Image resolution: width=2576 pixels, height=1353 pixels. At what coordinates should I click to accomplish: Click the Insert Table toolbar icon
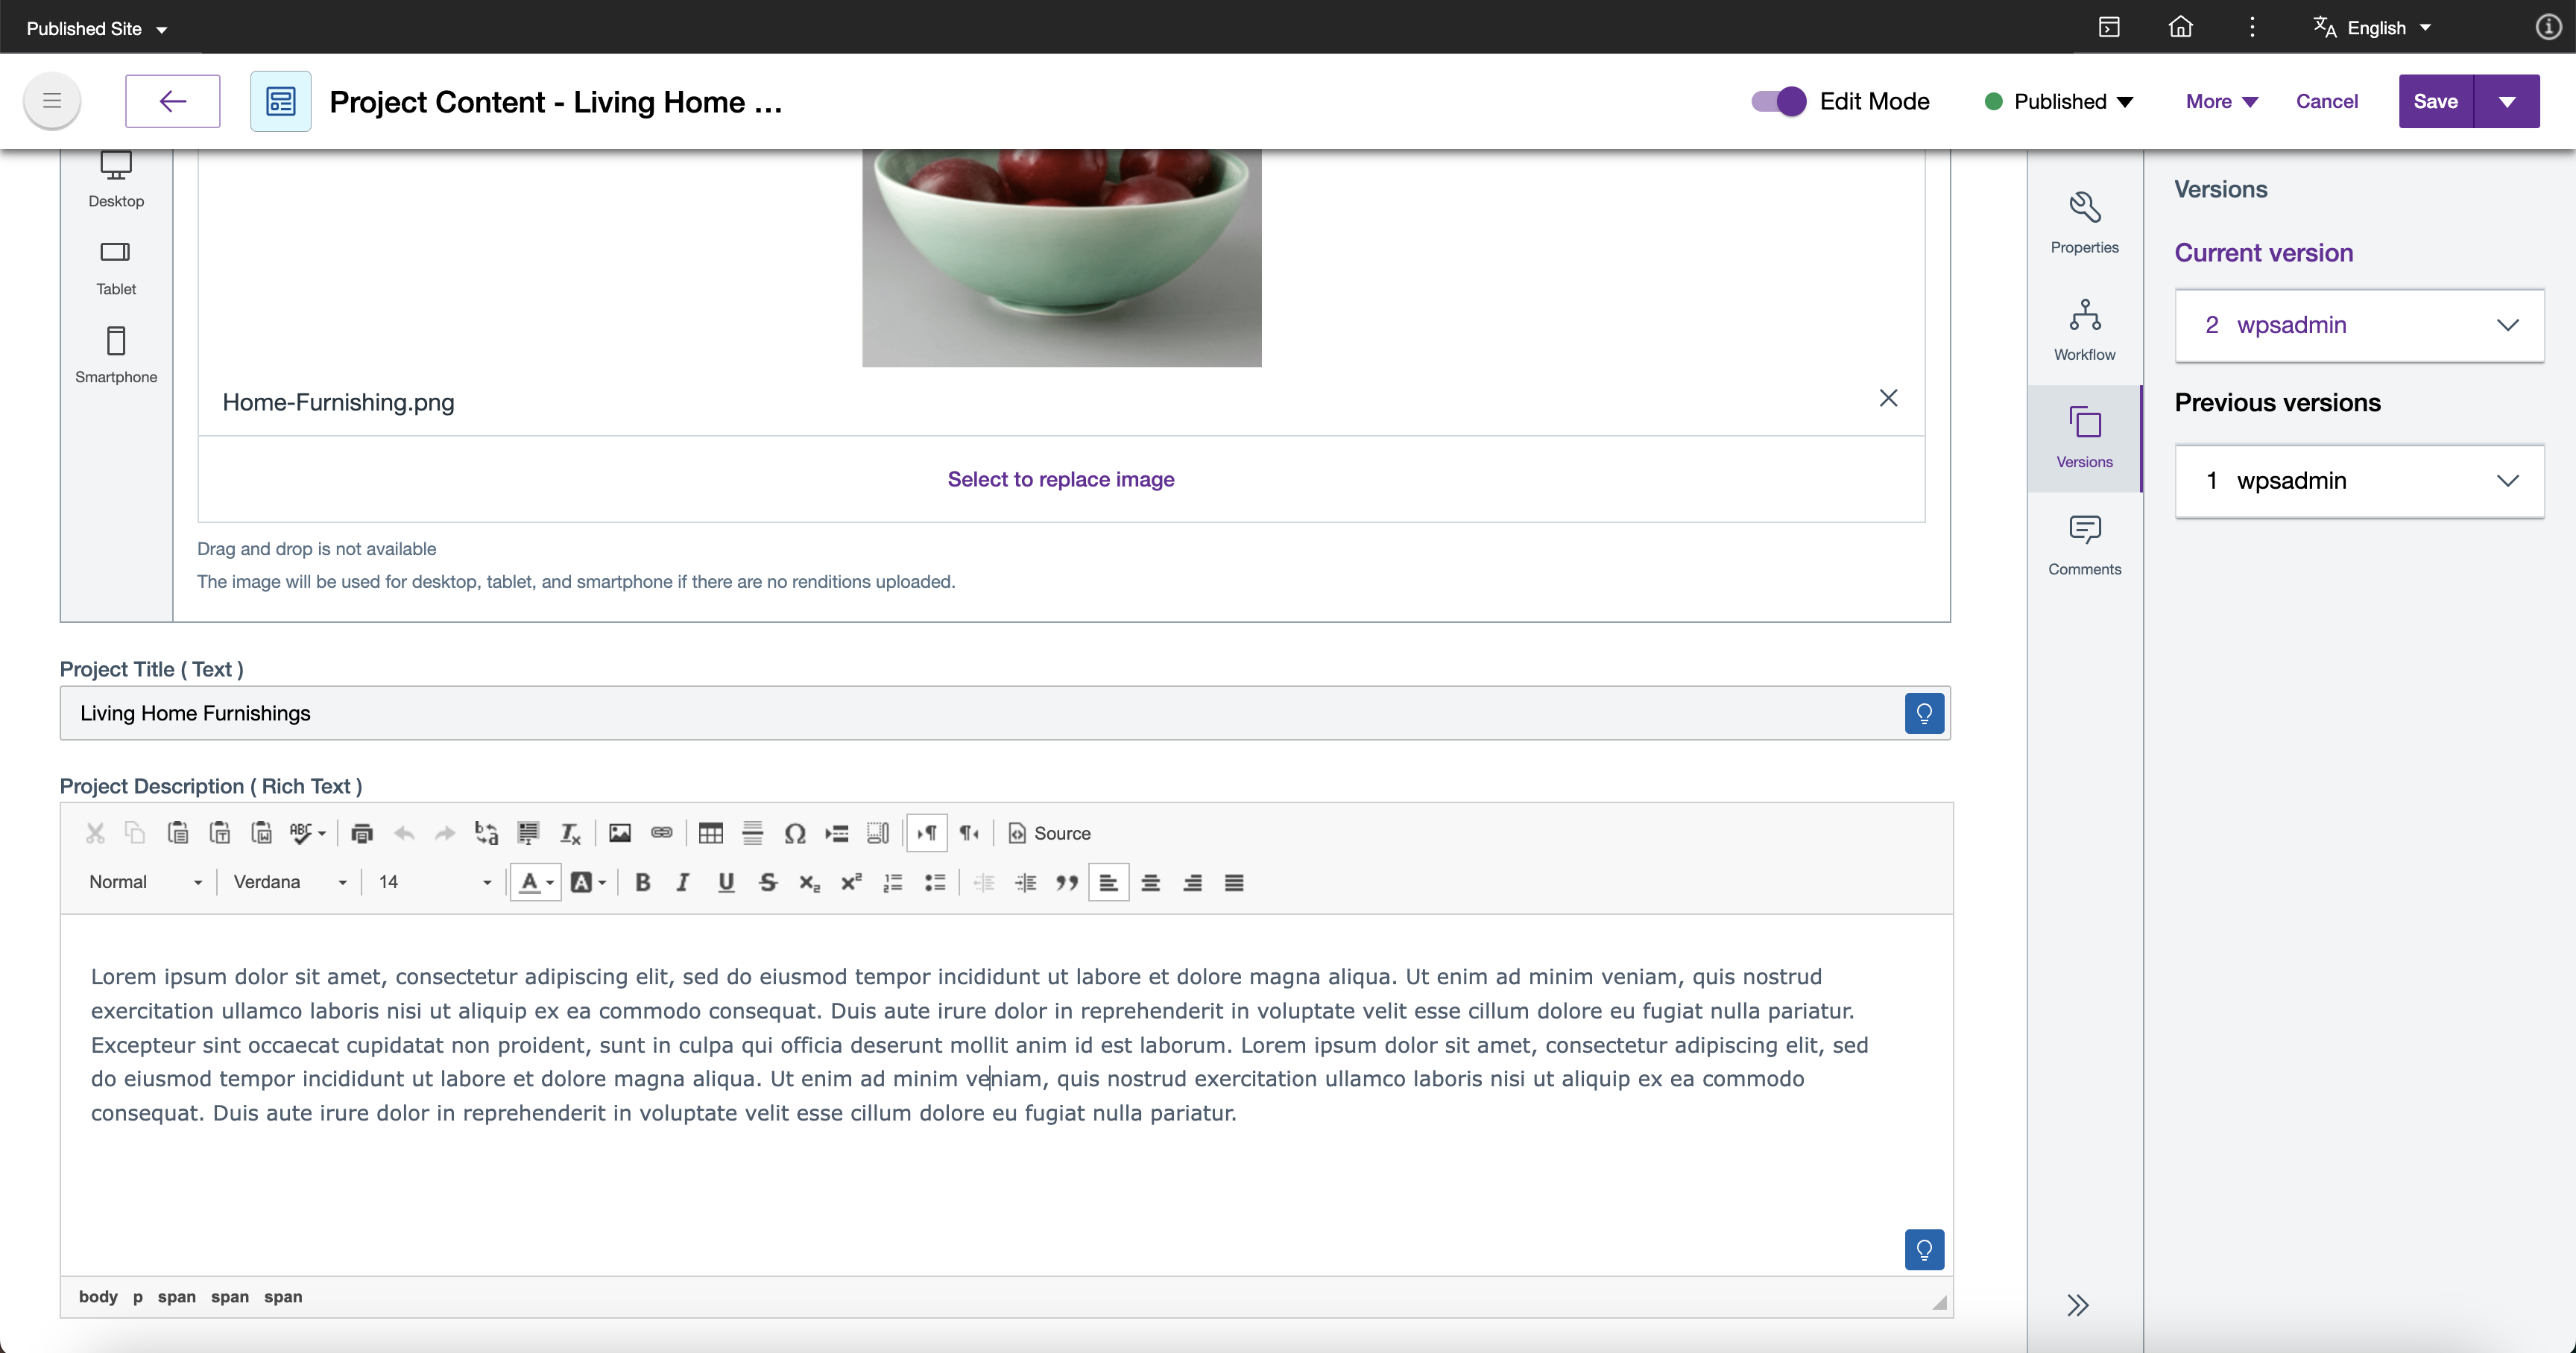click(710, 832)
